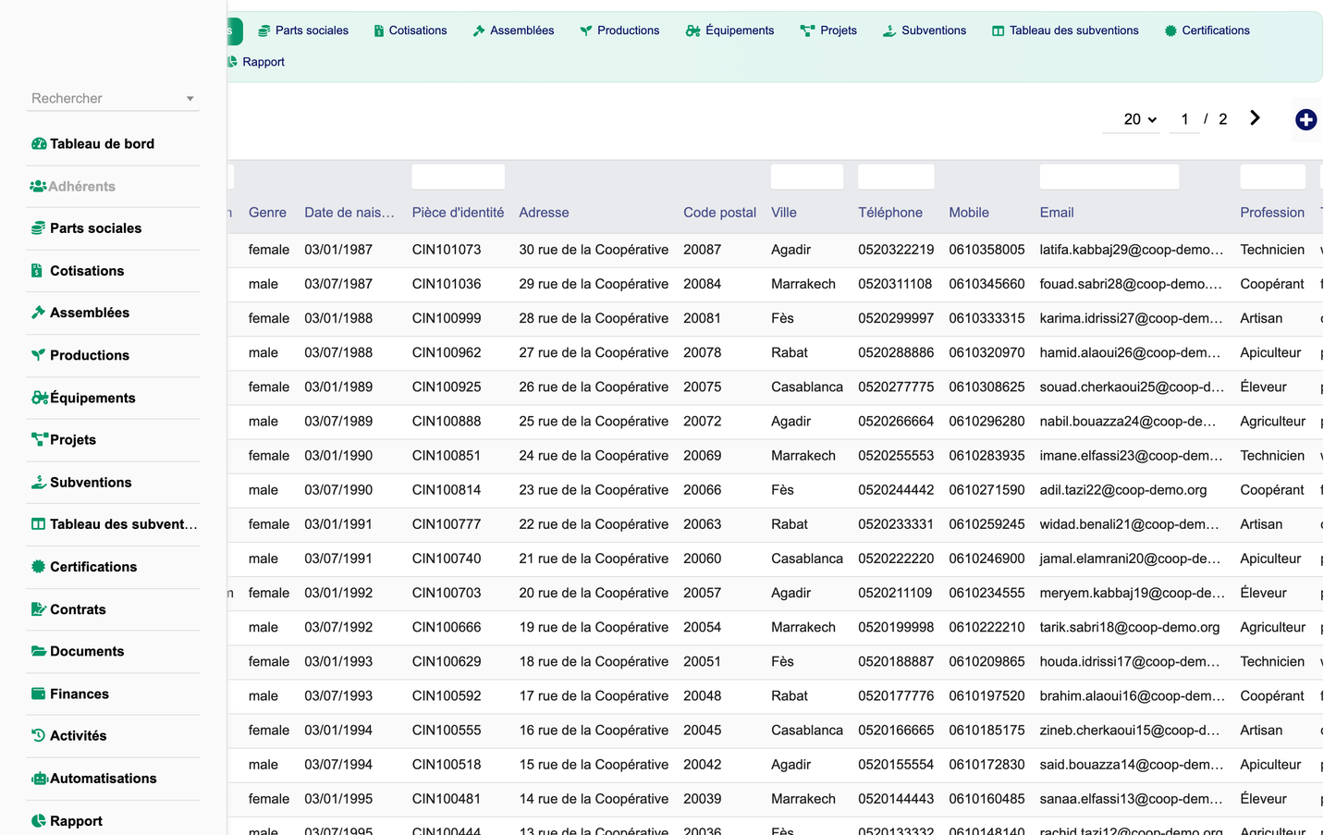Screen dimensions: 1336x835
Task: Click cell CIN100518
Action: click(447, 765)
